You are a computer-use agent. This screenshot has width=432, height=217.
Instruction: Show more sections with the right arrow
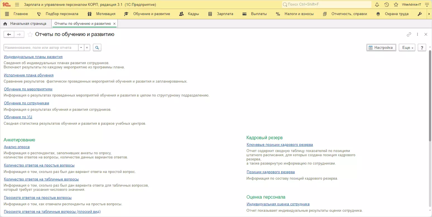429,14
